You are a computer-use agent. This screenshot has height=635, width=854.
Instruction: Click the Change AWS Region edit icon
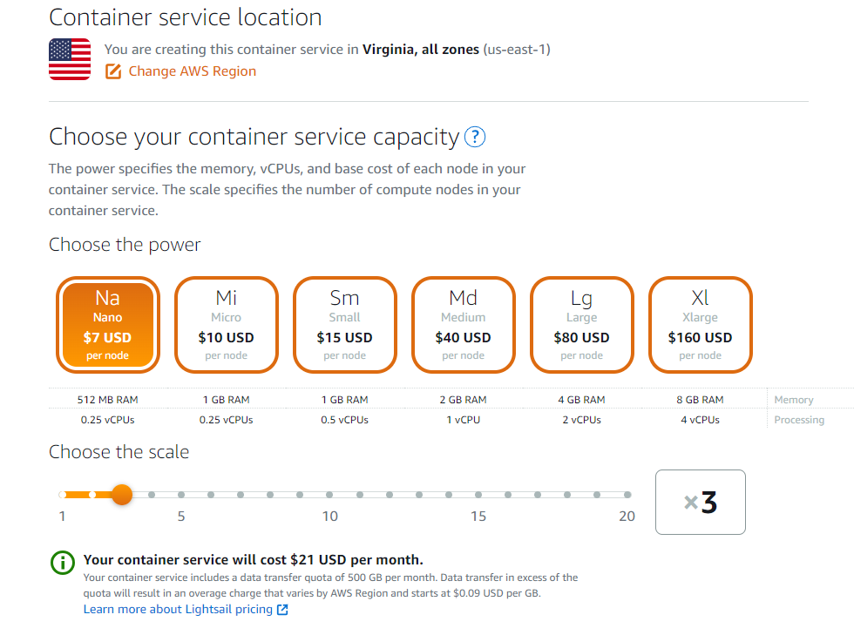pyautogui.click(x=113, y=71)
